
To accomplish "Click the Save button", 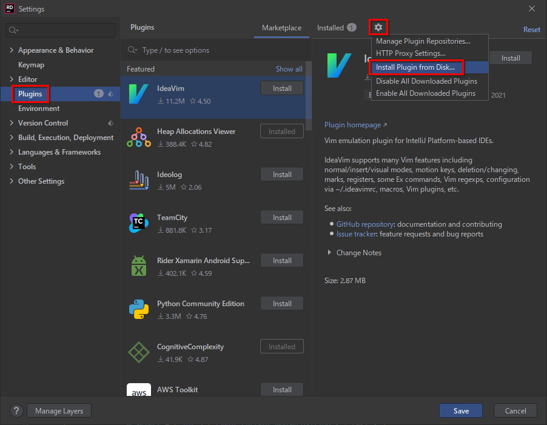I will tap(461, 410).
